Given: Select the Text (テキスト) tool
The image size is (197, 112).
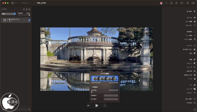Looking at the screenshot, I should pos(195,93).
